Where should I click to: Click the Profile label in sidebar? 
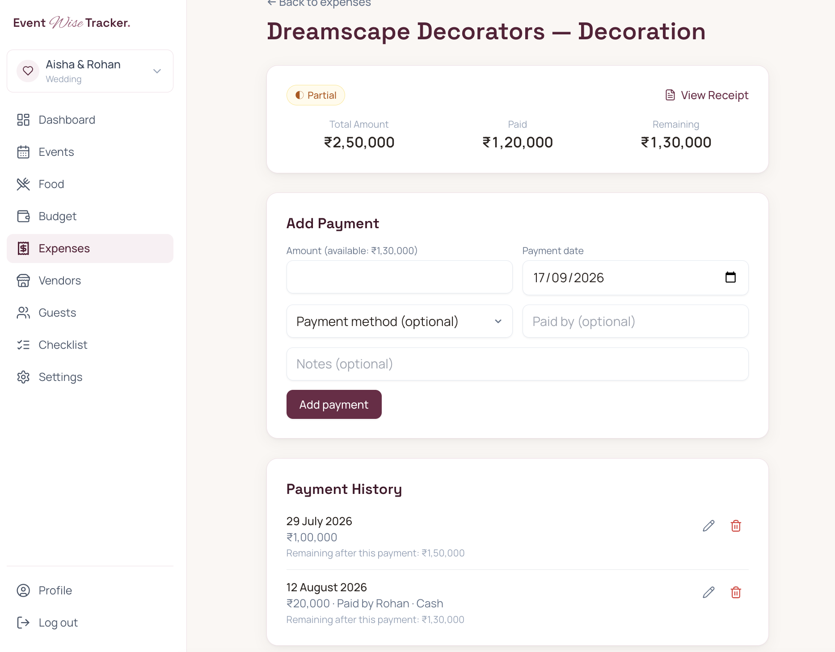pos(55,590)
